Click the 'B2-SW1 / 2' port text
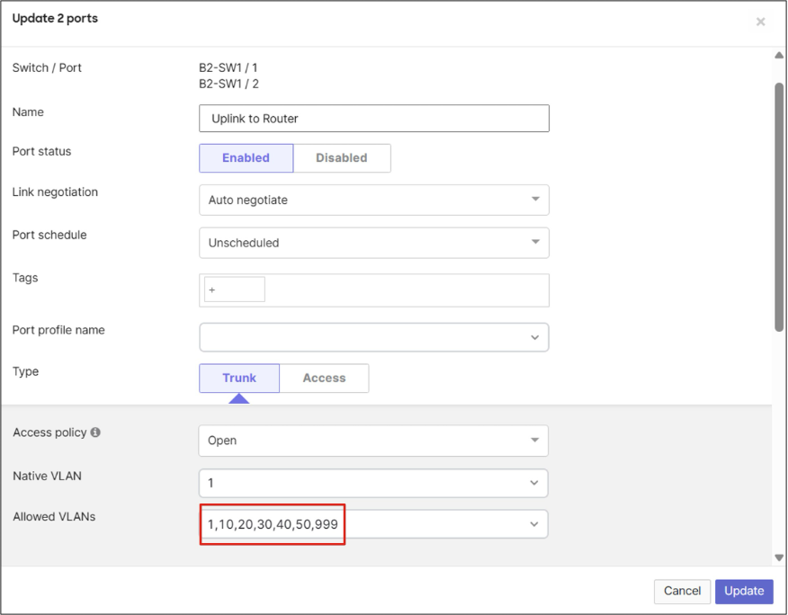This screenshot has width=788, height=615. (228, 84)
